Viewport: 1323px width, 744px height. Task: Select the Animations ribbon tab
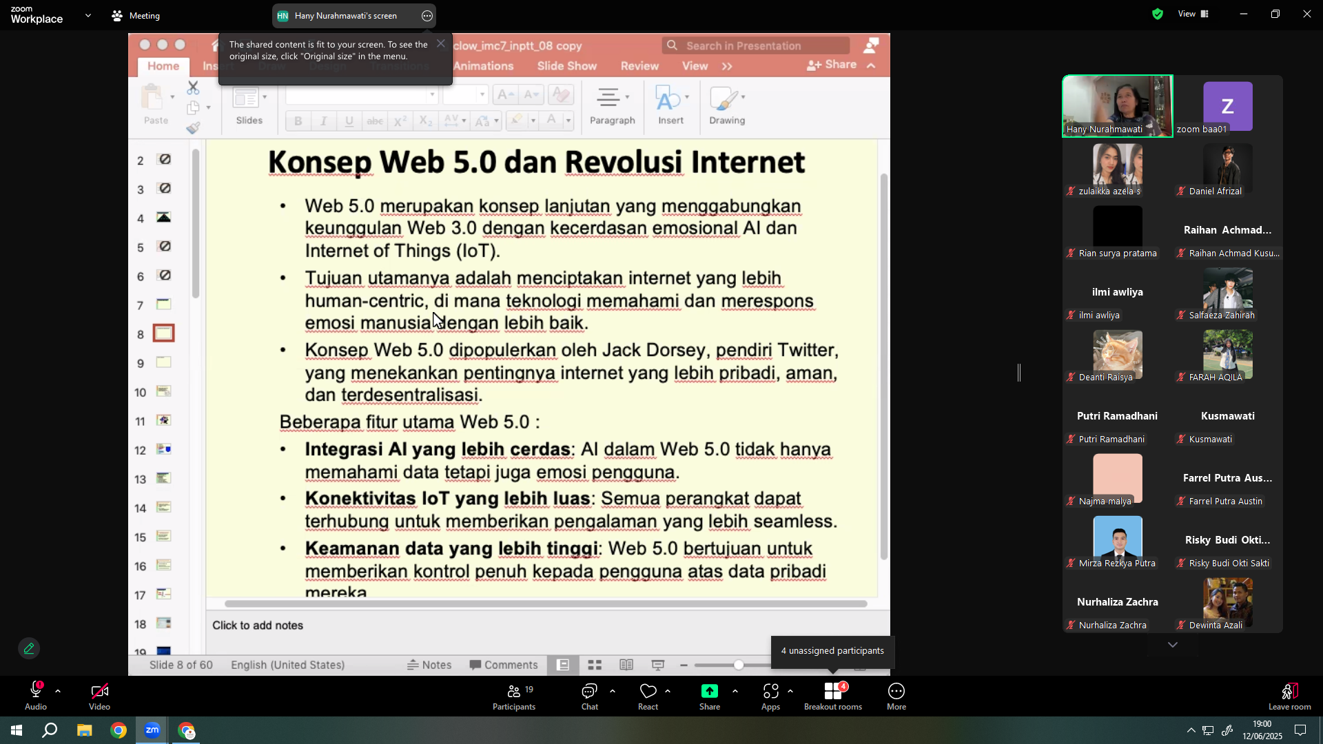click(484, 66)
